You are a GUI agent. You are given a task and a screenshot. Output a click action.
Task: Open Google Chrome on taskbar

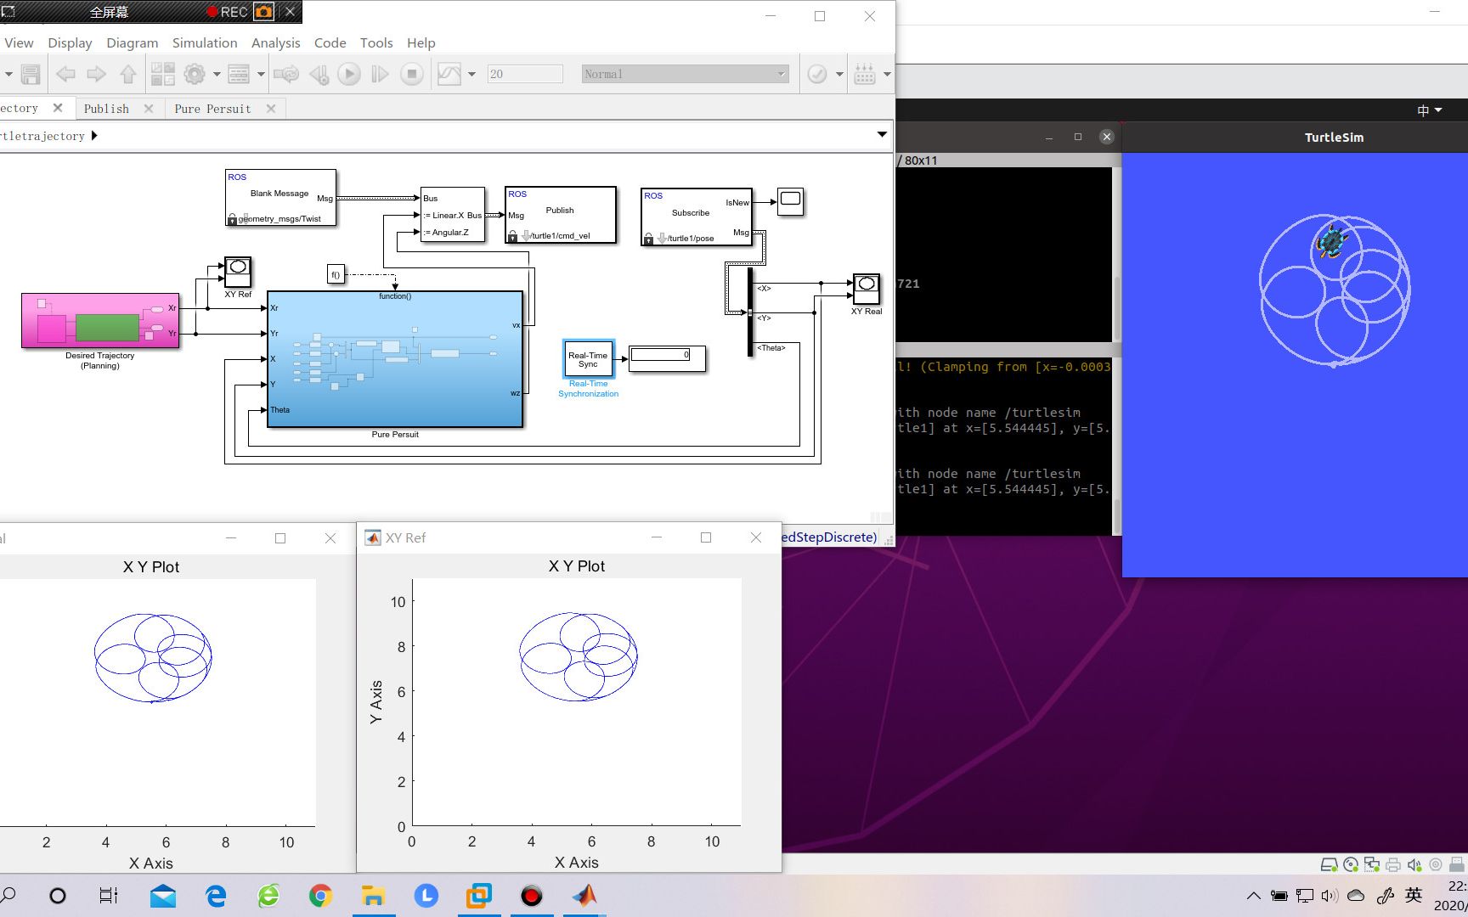[x=320, y=896]
